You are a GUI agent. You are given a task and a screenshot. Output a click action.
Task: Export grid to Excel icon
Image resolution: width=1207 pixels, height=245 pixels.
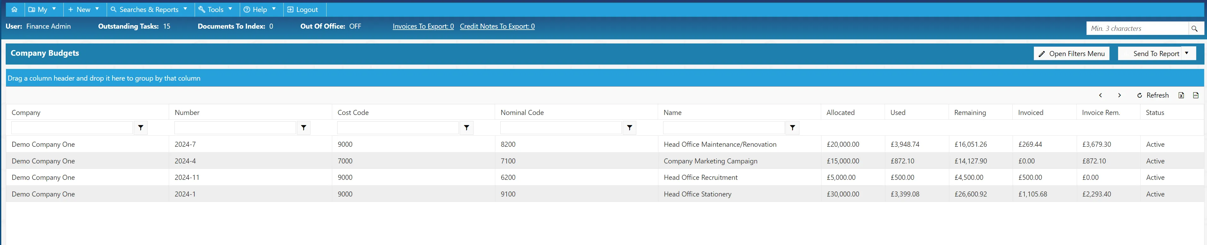[x=1181, y=95]
